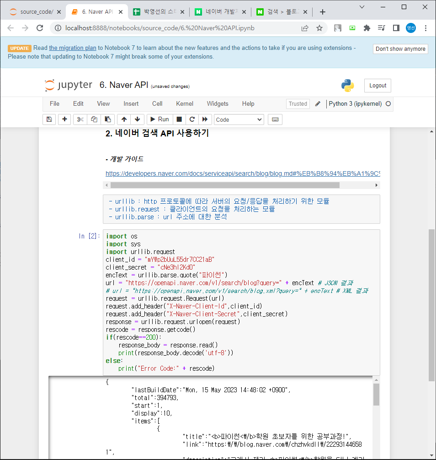The image size is (436, 460).
Task: Interrupt the kernel with the stop icon
Action: pos(179,119)
